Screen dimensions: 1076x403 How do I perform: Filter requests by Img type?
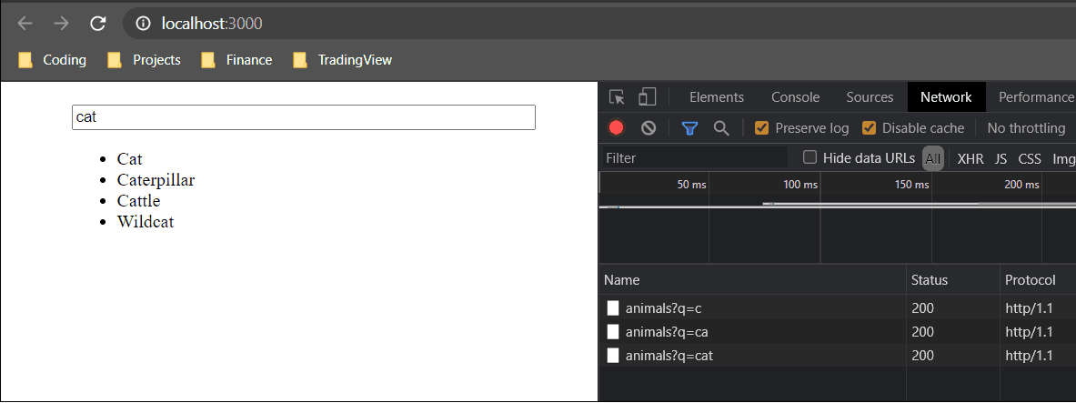pyautogui.click(x=1063, y=158)
